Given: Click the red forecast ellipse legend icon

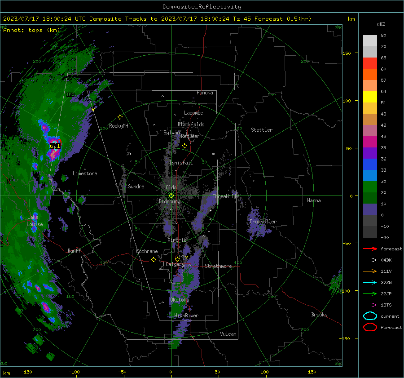Looking at the screenshot, I should click(370, 327).
